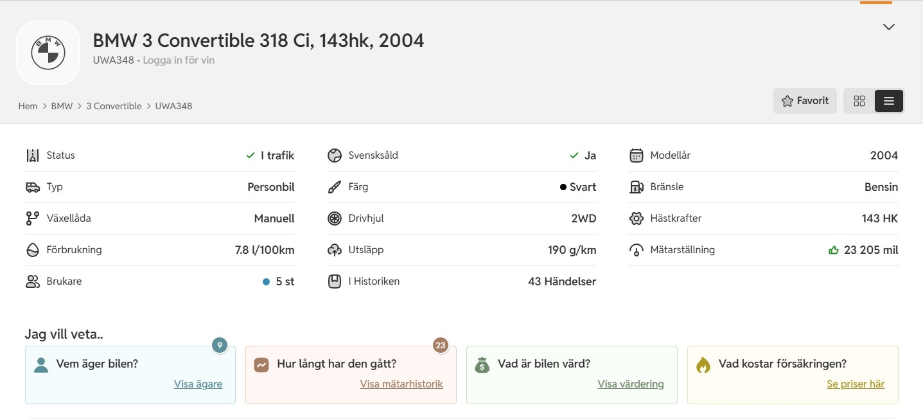This screenshot has height=419, width=923.
Task: Click the Drivhjul wheel icon
Action: pyautogui.click(x=335, y=218)
